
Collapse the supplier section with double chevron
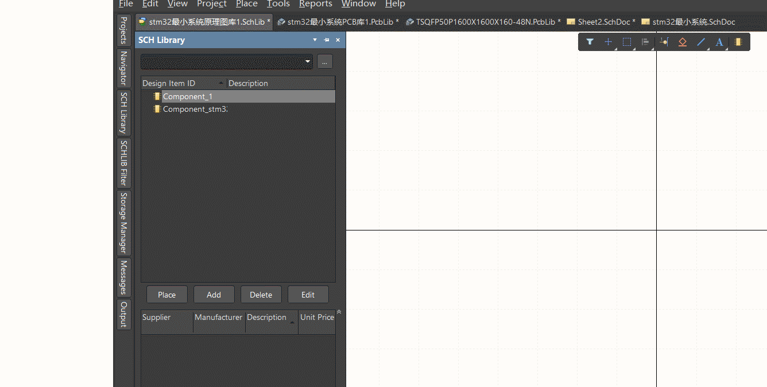tap(339, 312)
